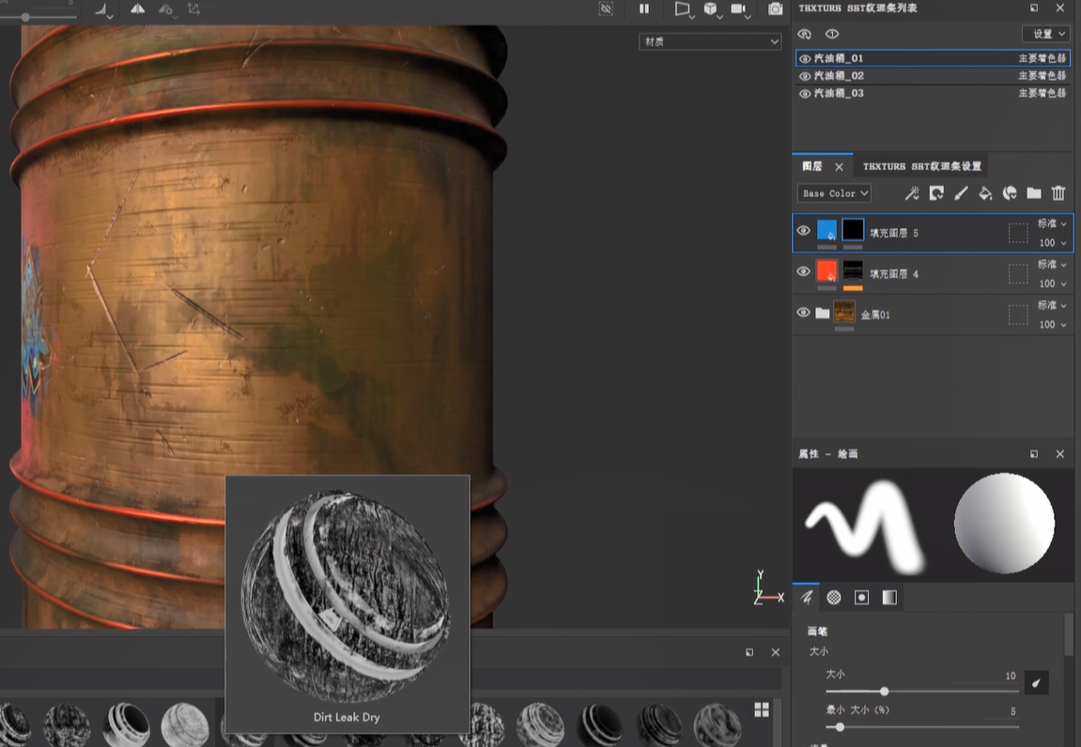Click the add effect magic wand icon
This screenshot has height=747, width=1081.
(x=912, y=193)
